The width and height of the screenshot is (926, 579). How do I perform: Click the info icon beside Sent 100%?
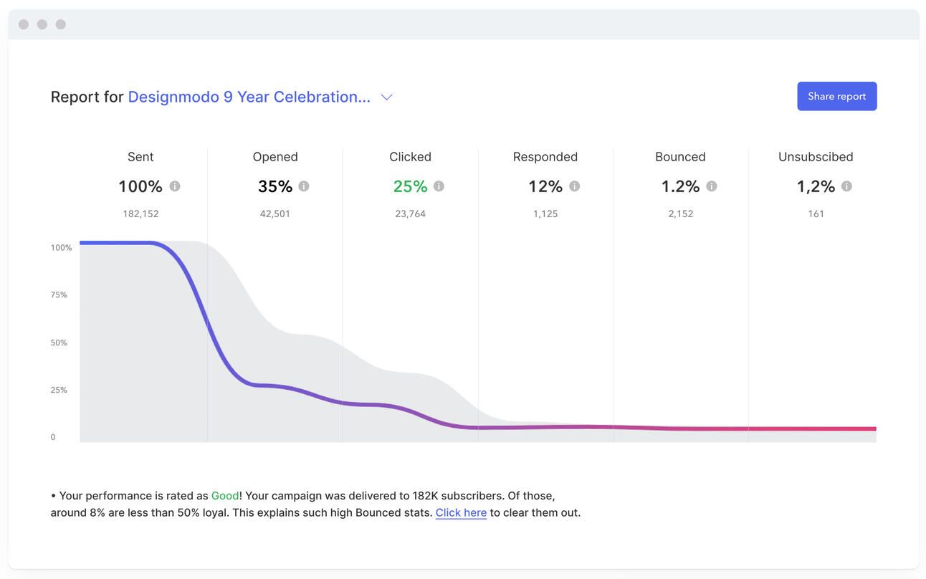tap(175, 186)
